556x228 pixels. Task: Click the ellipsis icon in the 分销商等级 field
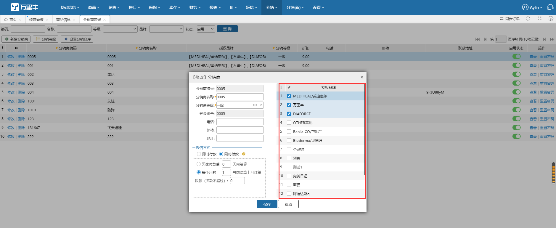tap(255, 105)
